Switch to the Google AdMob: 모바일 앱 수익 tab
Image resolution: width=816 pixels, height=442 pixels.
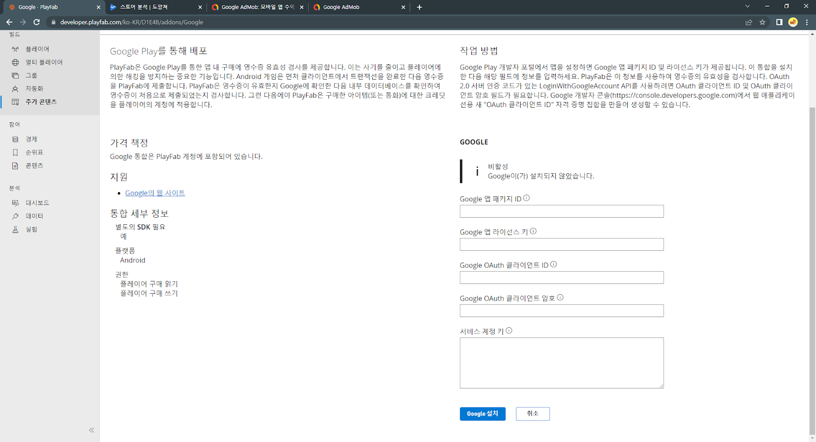[258, 7]
